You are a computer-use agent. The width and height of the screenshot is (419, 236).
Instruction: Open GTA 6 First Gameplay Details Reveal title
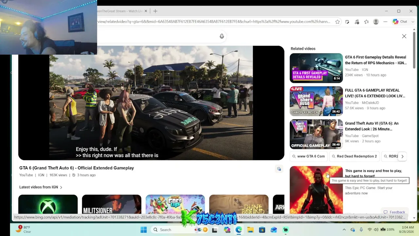376,60
